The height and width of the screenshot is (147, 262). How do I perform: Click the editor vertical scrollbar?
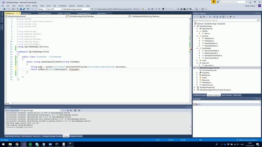[x=190, y=60]
